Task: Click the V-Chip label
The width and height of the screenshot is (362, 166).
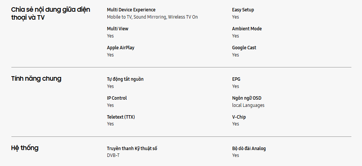Action: [x=239, y=117]
